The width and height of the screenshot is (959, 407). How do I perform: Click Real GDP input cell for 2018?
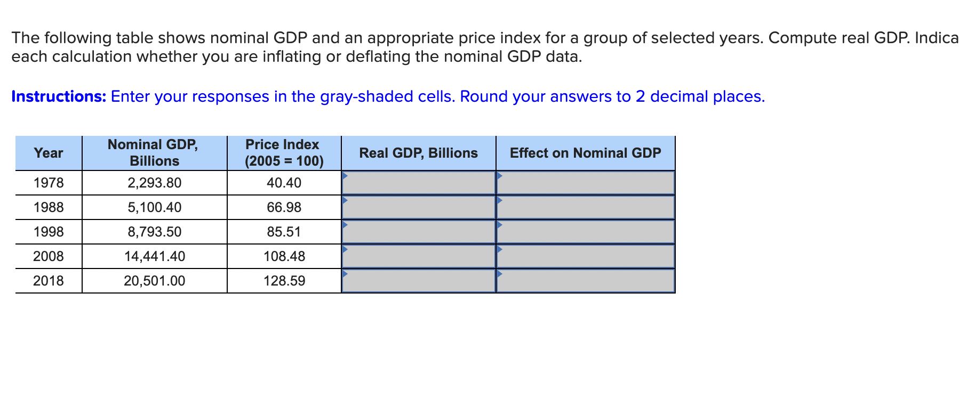[x=419, y=281]
